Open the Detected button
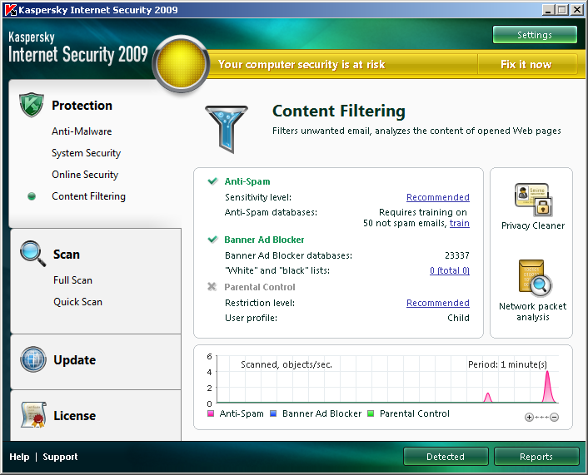Viewport: 588px width, 475px height. point(446,457)
